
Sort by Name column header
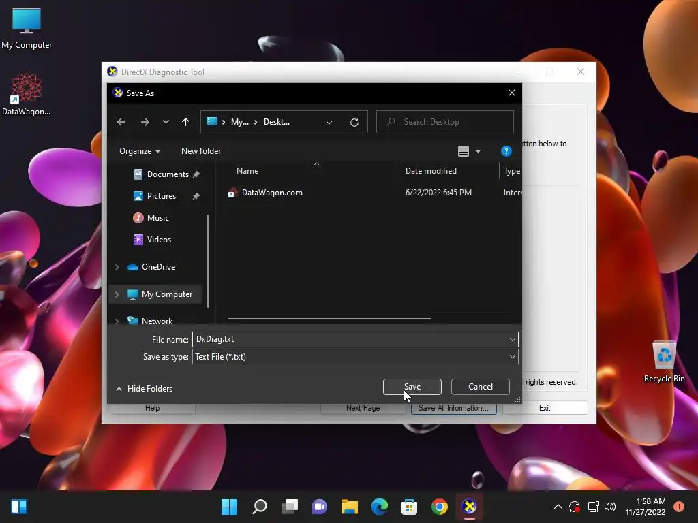pyautogui.click(x=247, y=171)
